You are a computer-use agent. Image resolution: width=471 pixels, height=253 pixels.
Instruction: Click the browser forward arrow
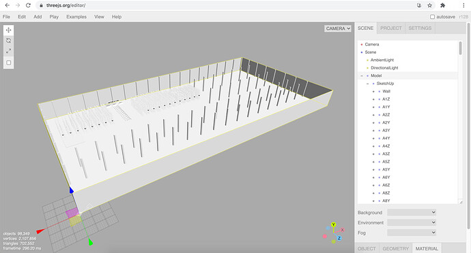[18, 5]
